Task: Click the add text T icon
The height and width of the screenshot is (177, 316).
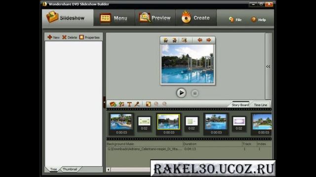Action: 129,104
